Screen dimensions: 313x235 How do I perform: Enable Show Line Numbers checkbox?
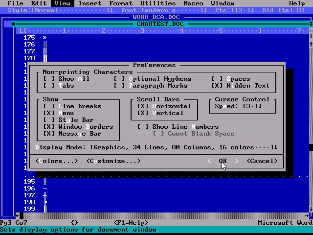point(143,127)
